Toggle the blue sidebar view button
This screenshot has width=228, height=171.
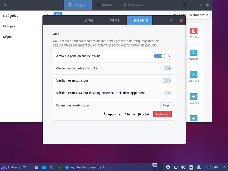(58, 14)
